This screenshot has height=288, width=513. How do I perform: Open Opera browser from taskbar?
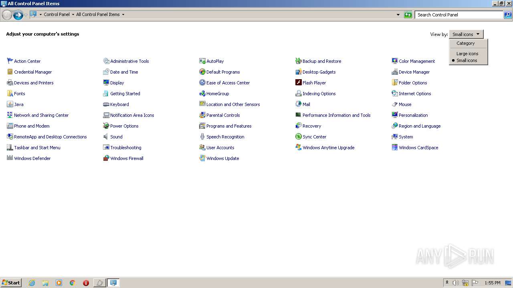(x=86, y=283)
